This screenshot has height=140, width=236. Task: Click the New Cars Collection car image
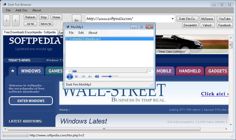(192, 44)
